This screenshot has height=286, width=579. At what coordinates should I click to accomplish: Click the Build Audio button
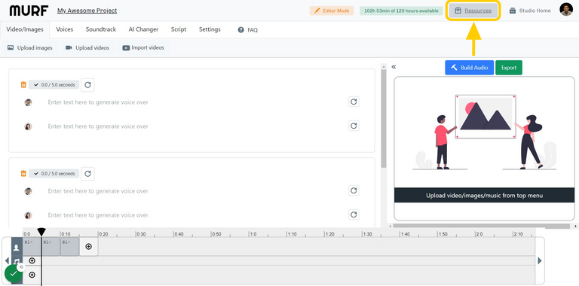[x=470, y=68]
